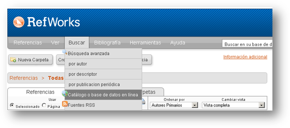This screenshot has height=128, width=290.
Task: Select Fuentes RSS menu entry
Action: (x=103, y=105)
